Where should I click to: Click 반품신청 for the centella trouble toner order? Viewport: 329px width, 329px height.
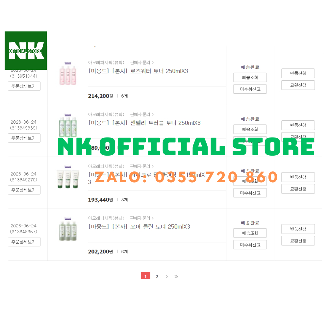(298, 125)
